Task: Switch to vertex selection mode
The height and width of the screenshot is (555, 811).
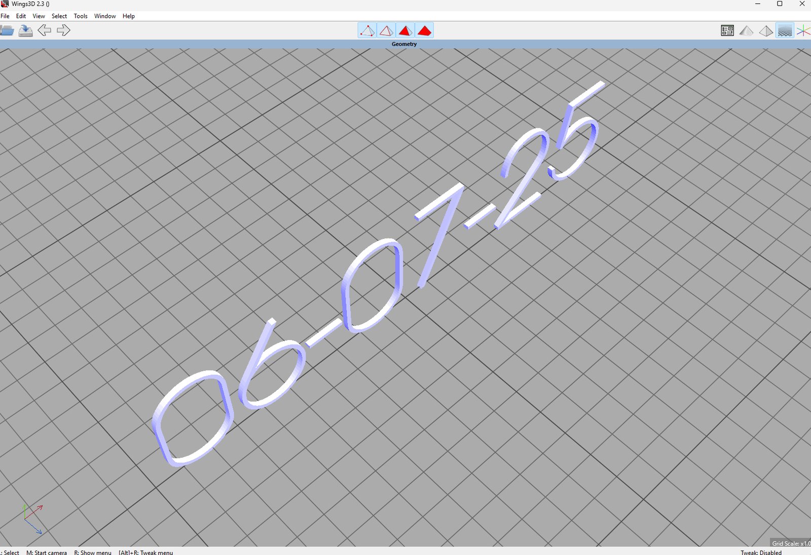Action: (367, 31)
